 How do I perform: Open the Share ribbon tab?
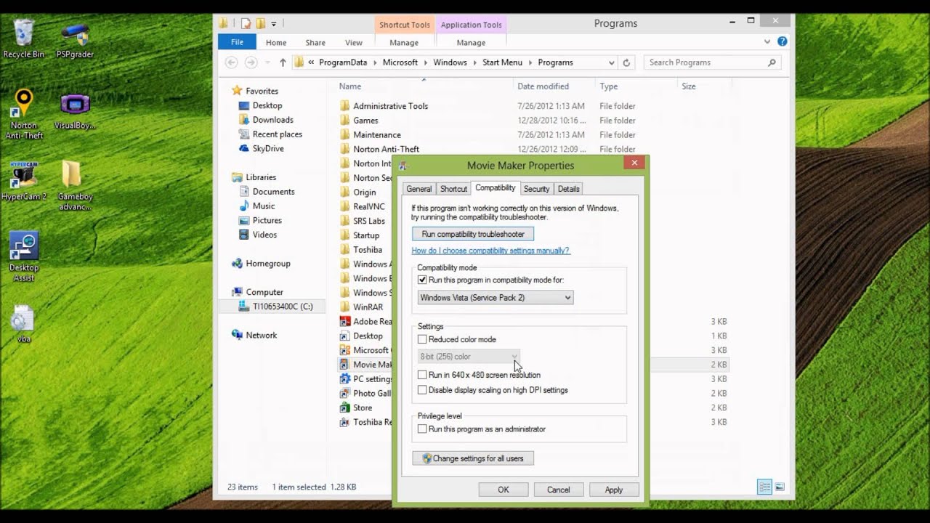[x=315, y=43]
